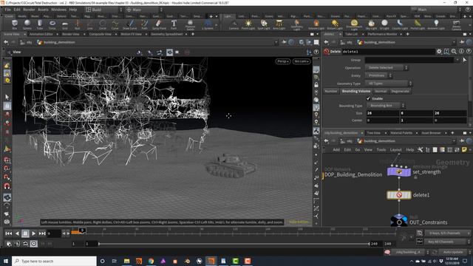Add a Camera from the shelf
The height and width of the screenshot is (266, 473).
(x=234, y=24)
